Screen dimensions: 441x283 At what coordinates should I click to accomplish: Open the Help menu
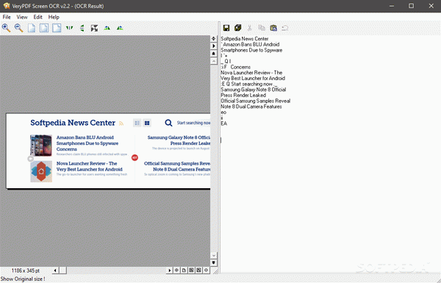point(54,17)
